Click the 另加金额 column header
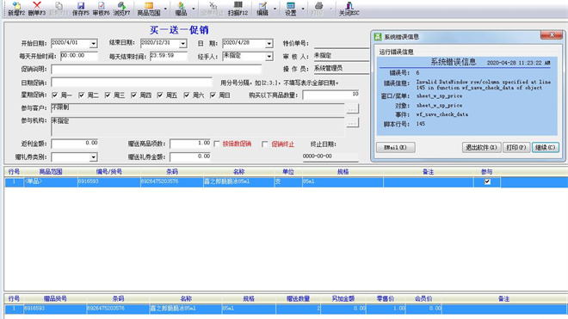This screenshot has width=568, height=319. [x=343, y=298]
